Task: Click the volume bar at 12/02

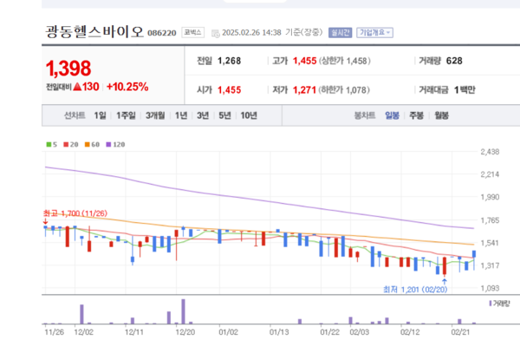Action: 82,314
